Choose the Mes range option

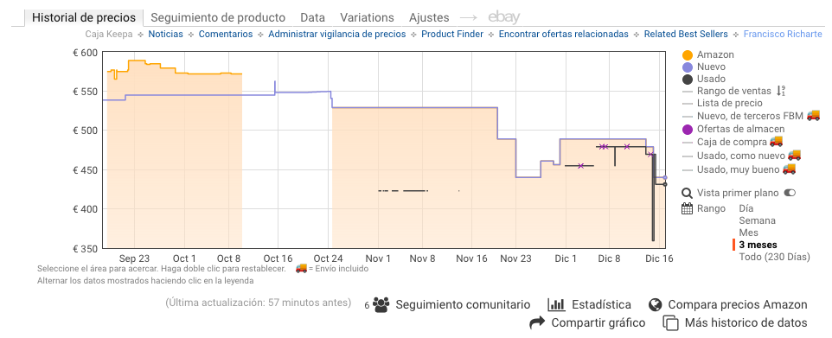748,233
